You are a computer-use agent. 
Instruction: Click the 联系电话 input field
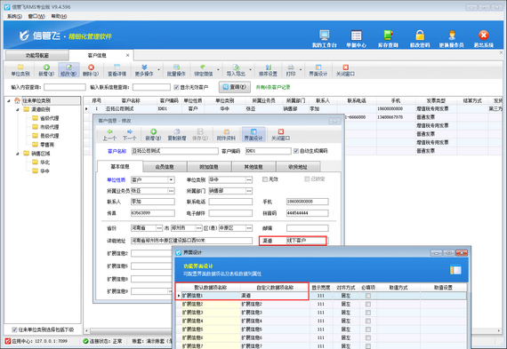click(230, 202)
